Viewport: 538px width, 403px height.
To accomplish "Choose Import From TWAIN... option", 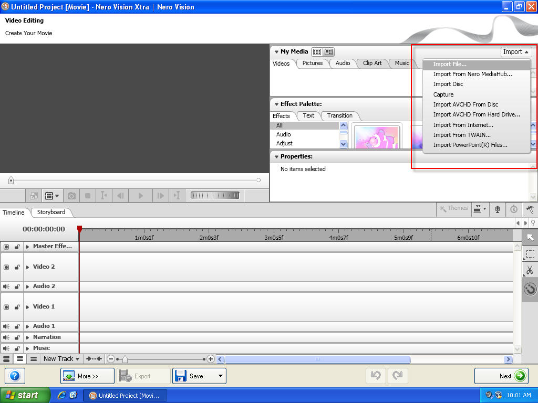I will (477, 135).
